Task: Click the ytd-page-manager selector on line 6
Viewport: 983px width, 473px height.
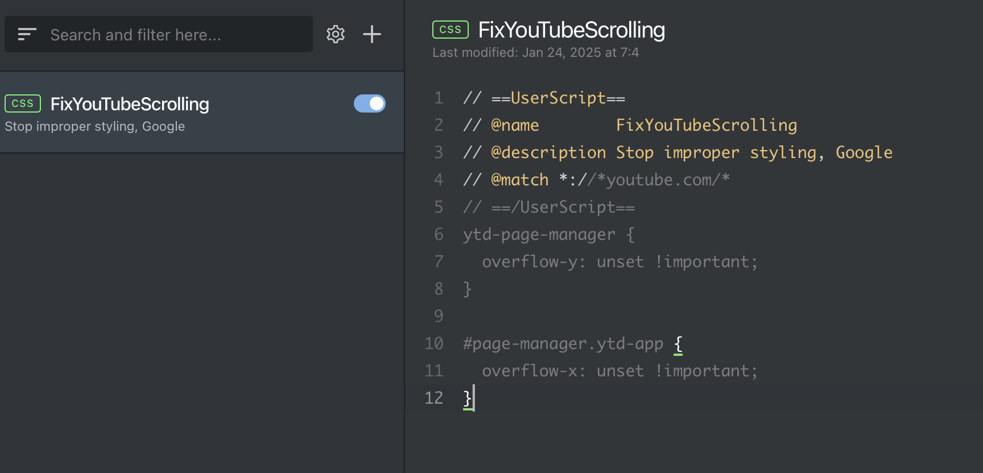Action: pyautogui.click(x=539, y=234)
